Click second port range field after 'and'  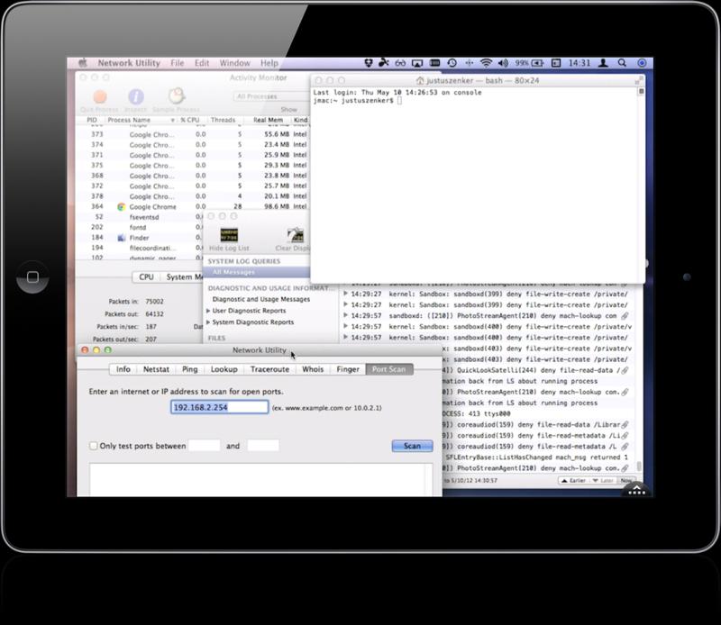263,445
